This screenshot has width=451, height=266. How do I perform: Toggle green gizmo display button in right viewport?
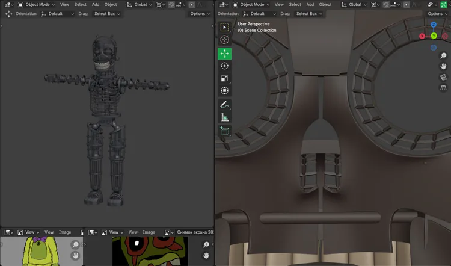coord(444,5)
